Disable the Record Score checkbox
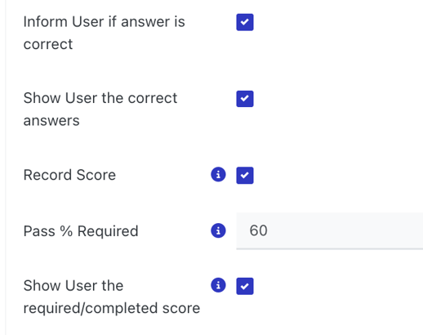423x335 pixels. tap(245, 176)
